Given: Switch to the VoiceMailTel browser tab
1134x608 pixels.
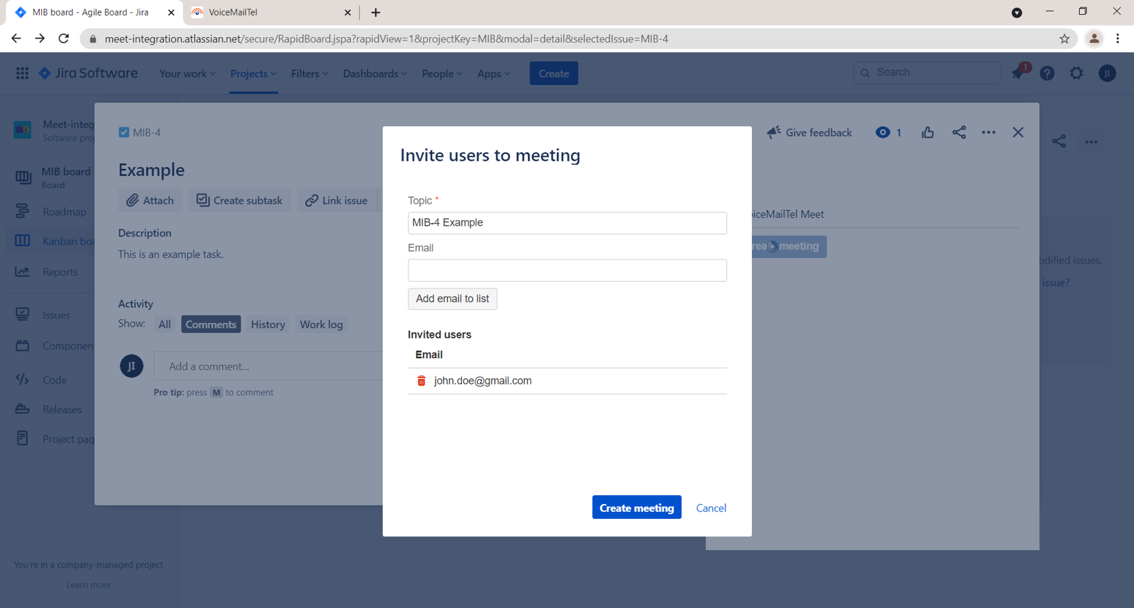Looking at the screenshot, I should (x=270, y=12).
